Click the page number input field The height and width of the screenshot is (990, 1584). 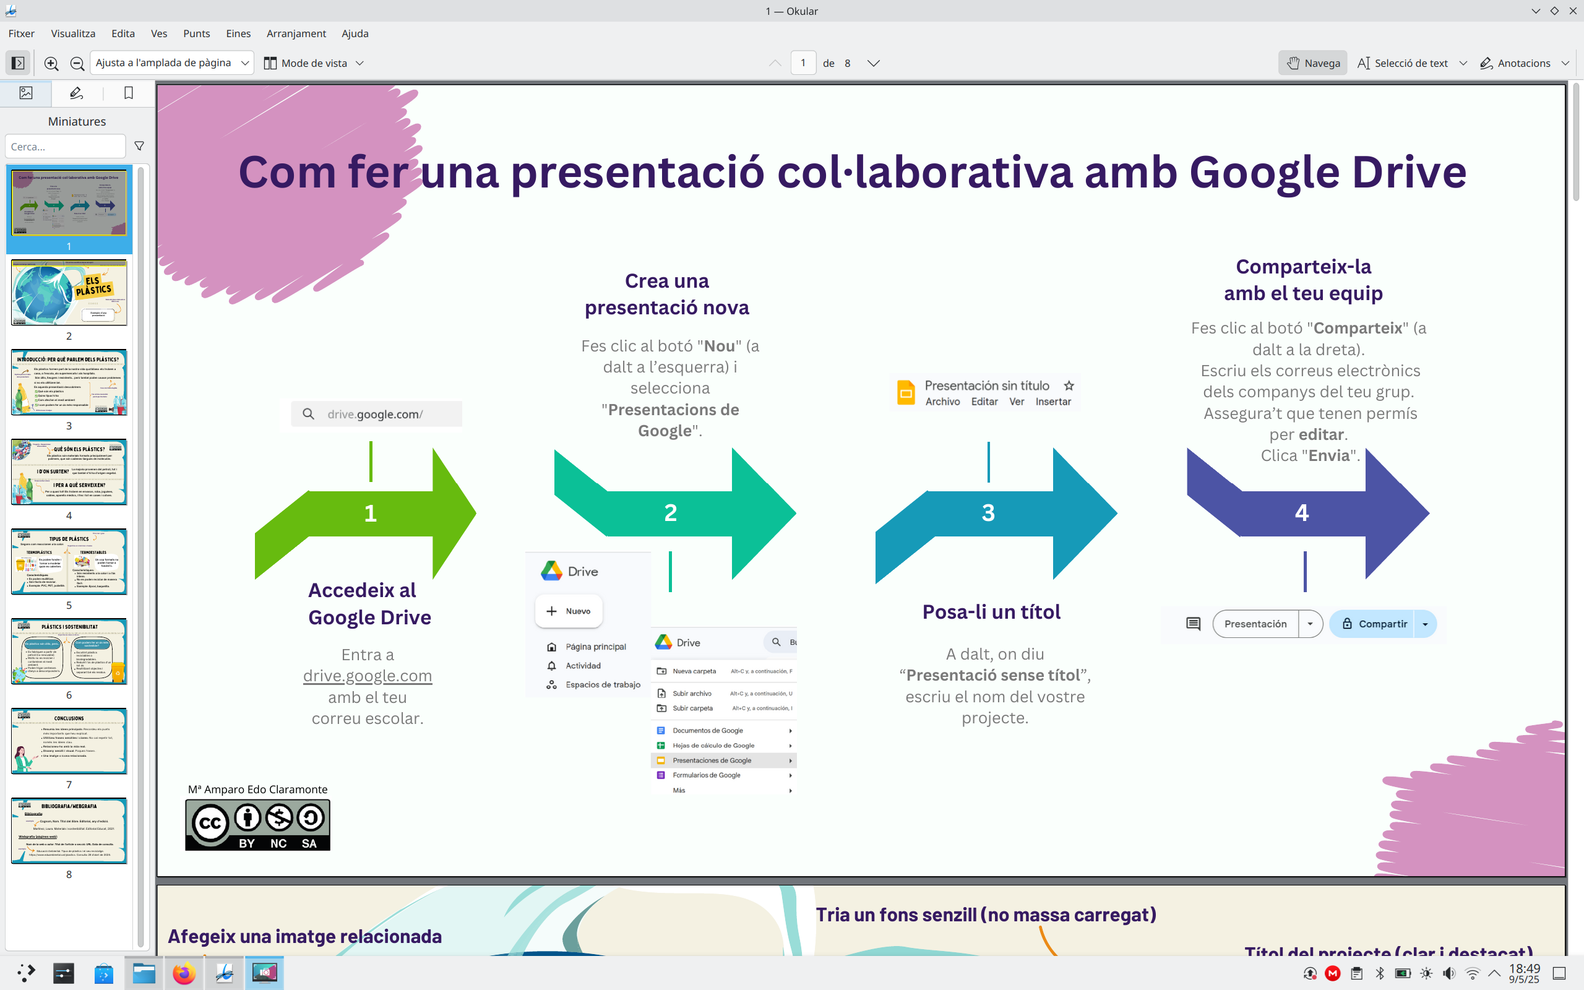(x=803, y=63)
